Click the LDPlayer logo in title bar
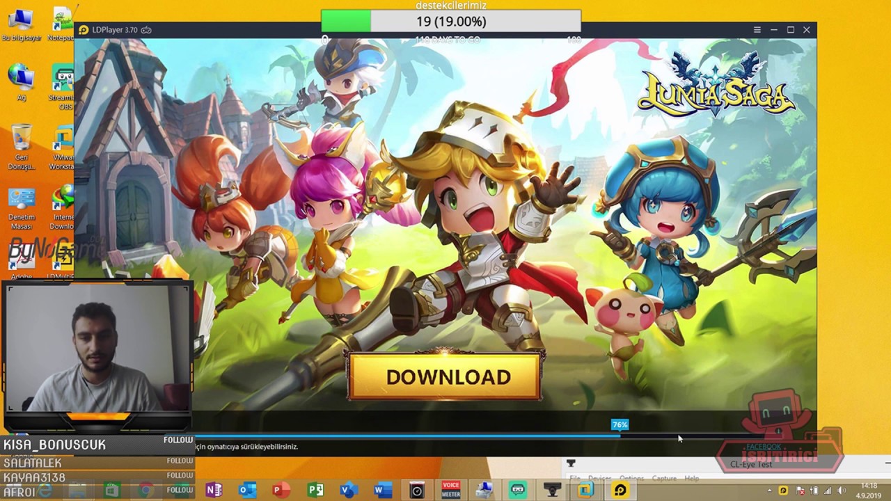891x501 pixels. point(84,30)
